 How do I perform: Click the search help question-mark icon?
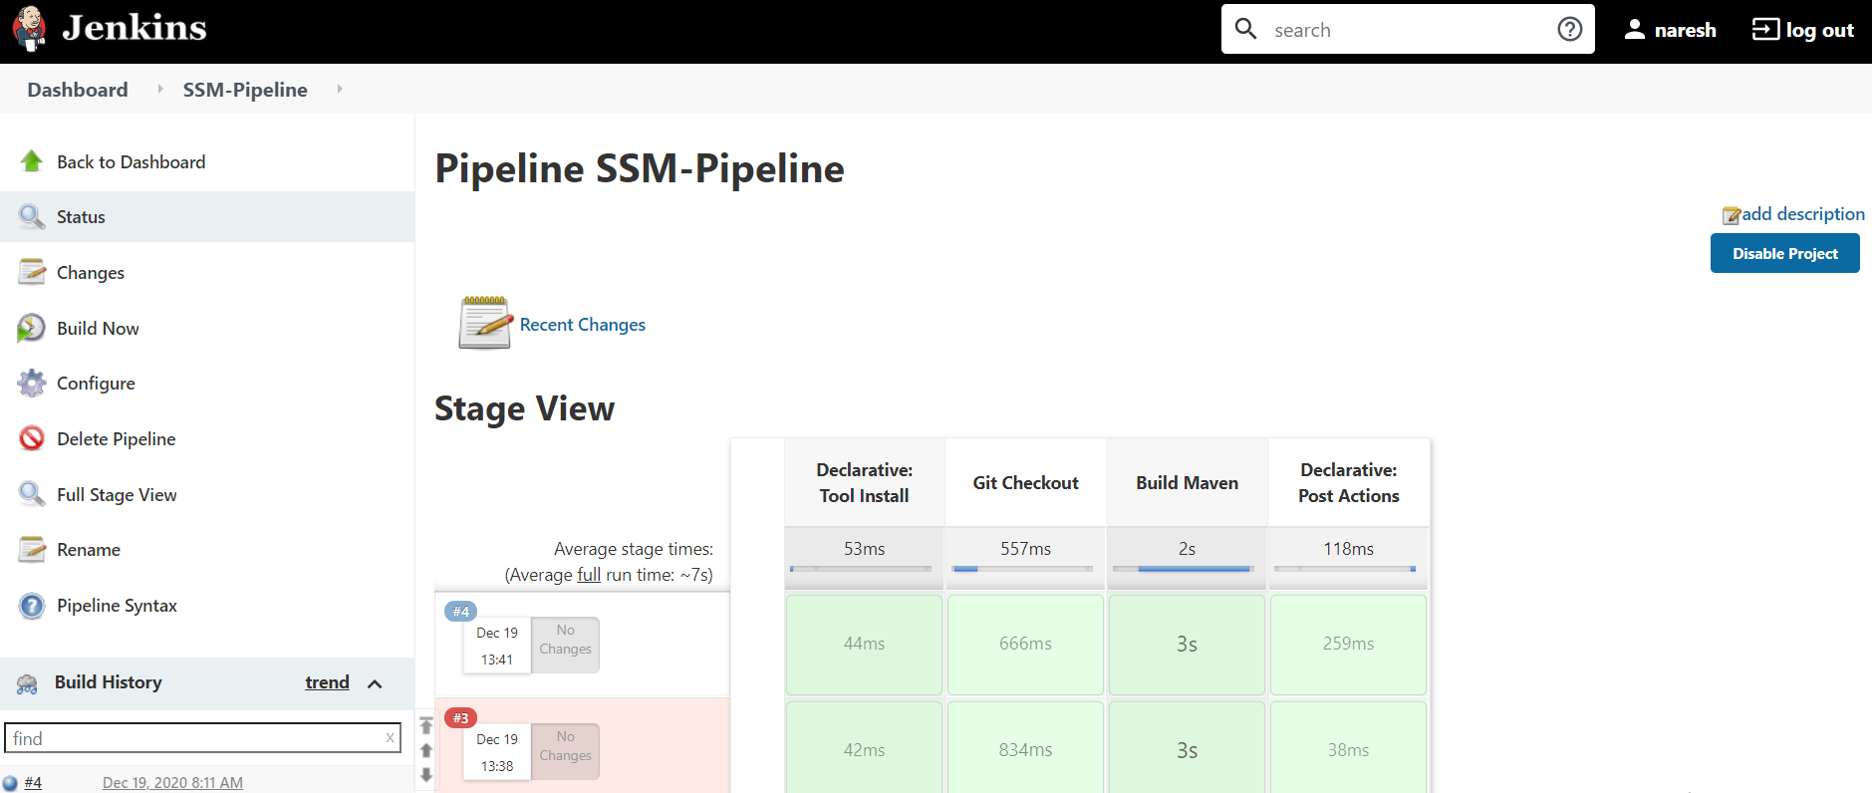tap(1569, 29)
